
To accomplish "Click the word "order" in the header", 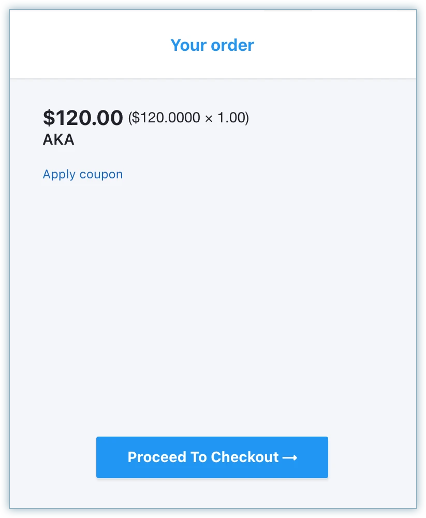I will click(x=232, y=45).
